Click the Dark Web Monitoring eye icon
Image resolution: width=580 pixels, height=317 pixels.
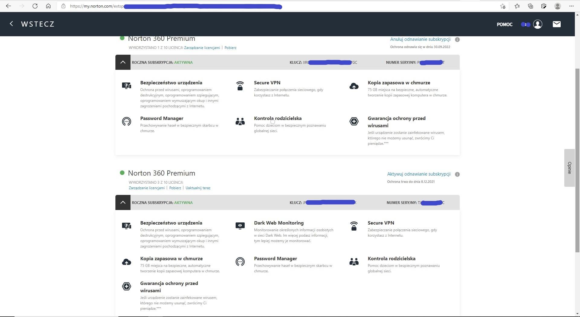(x=240, y=226)
